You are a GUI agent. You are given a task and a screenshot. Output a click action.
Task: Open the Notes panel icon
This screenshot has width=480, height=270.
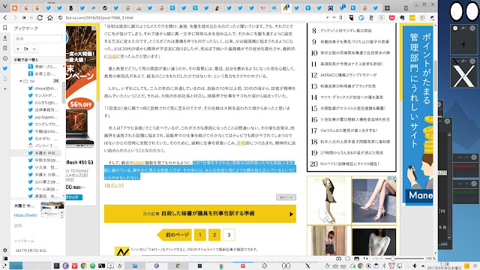click(x=5, y=48)
